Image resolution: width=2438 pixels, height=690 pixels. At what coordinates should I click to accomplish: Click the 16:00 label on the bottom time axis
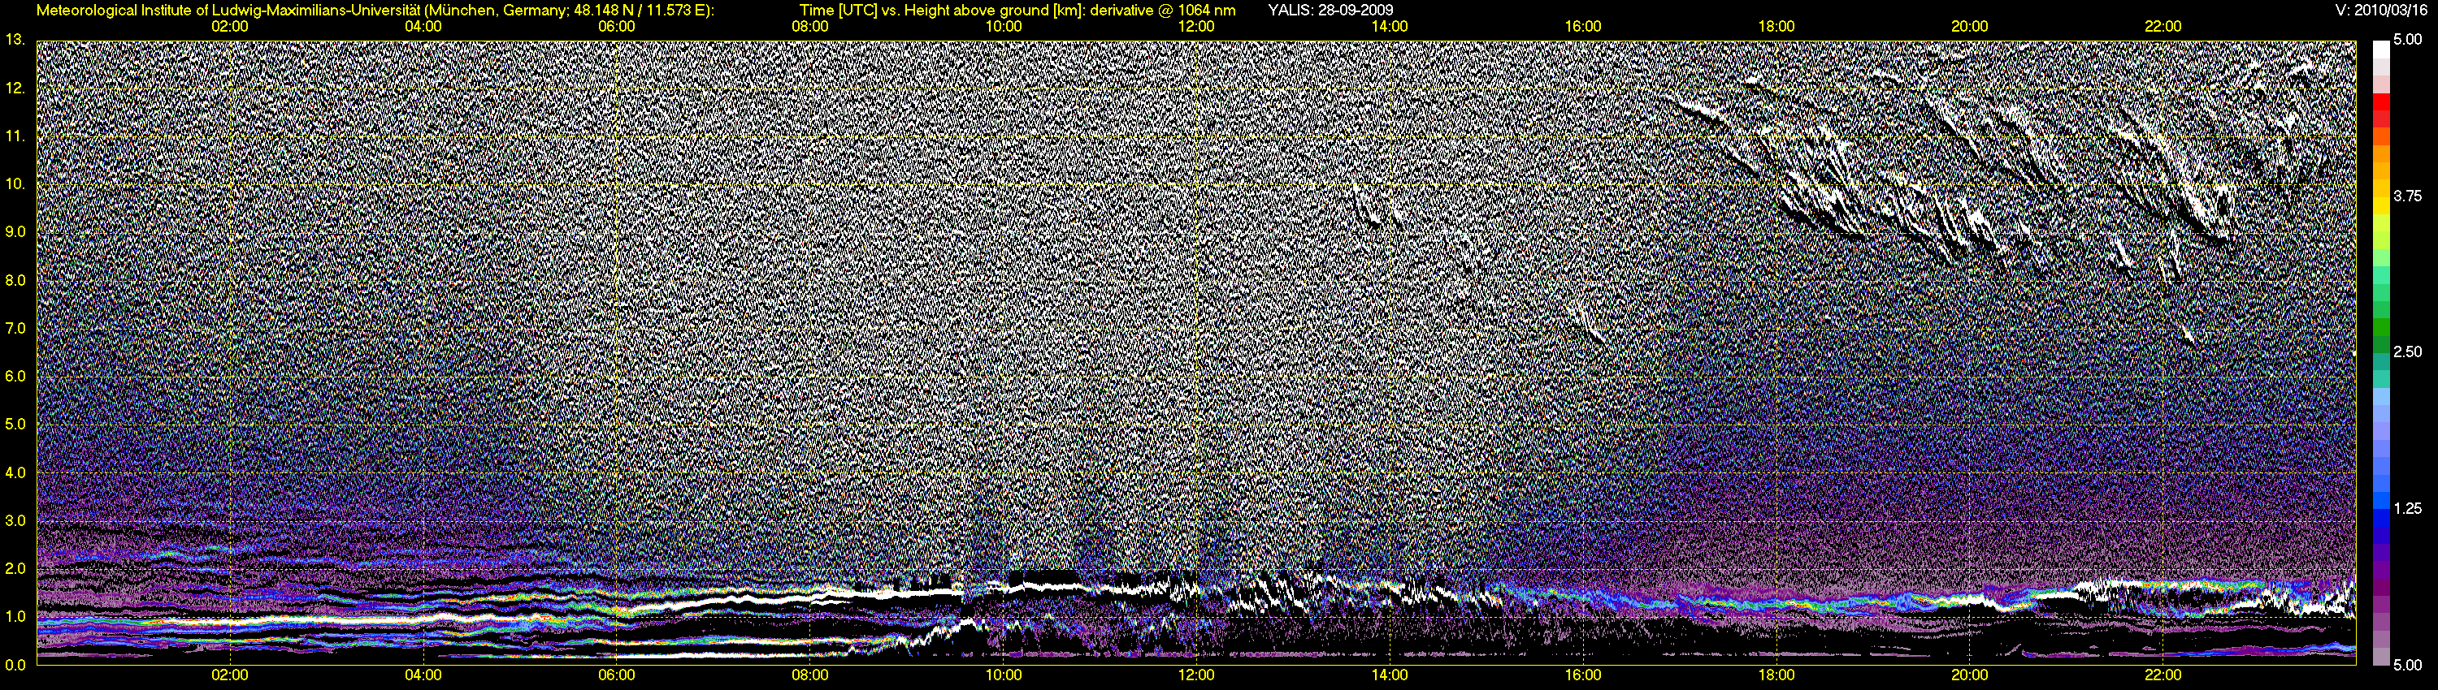tap(1582, 675)
